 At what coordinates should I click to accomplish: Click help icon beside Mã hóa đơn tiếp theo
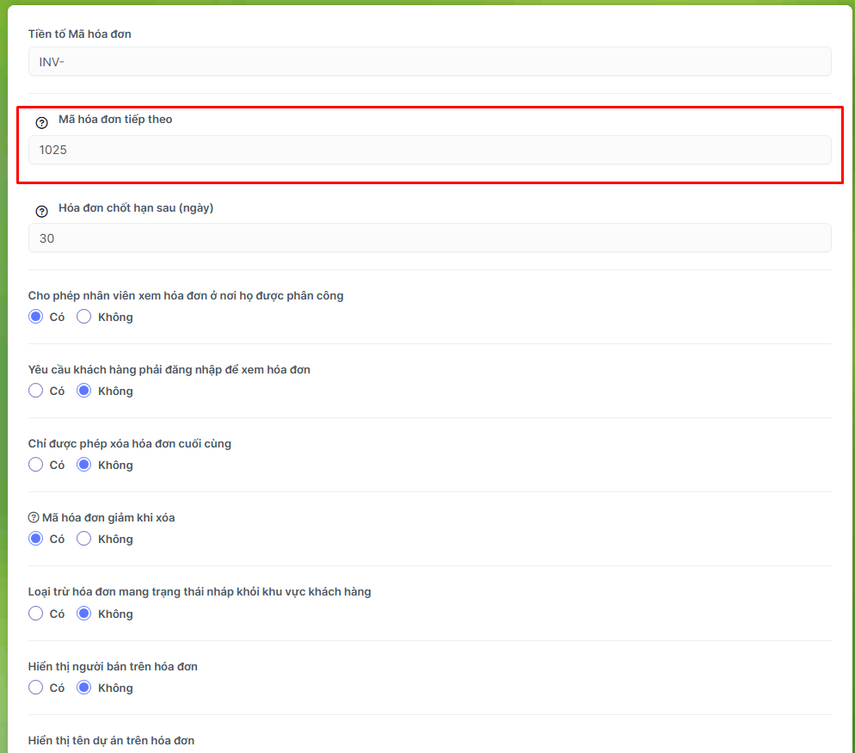tap(42, 123)
